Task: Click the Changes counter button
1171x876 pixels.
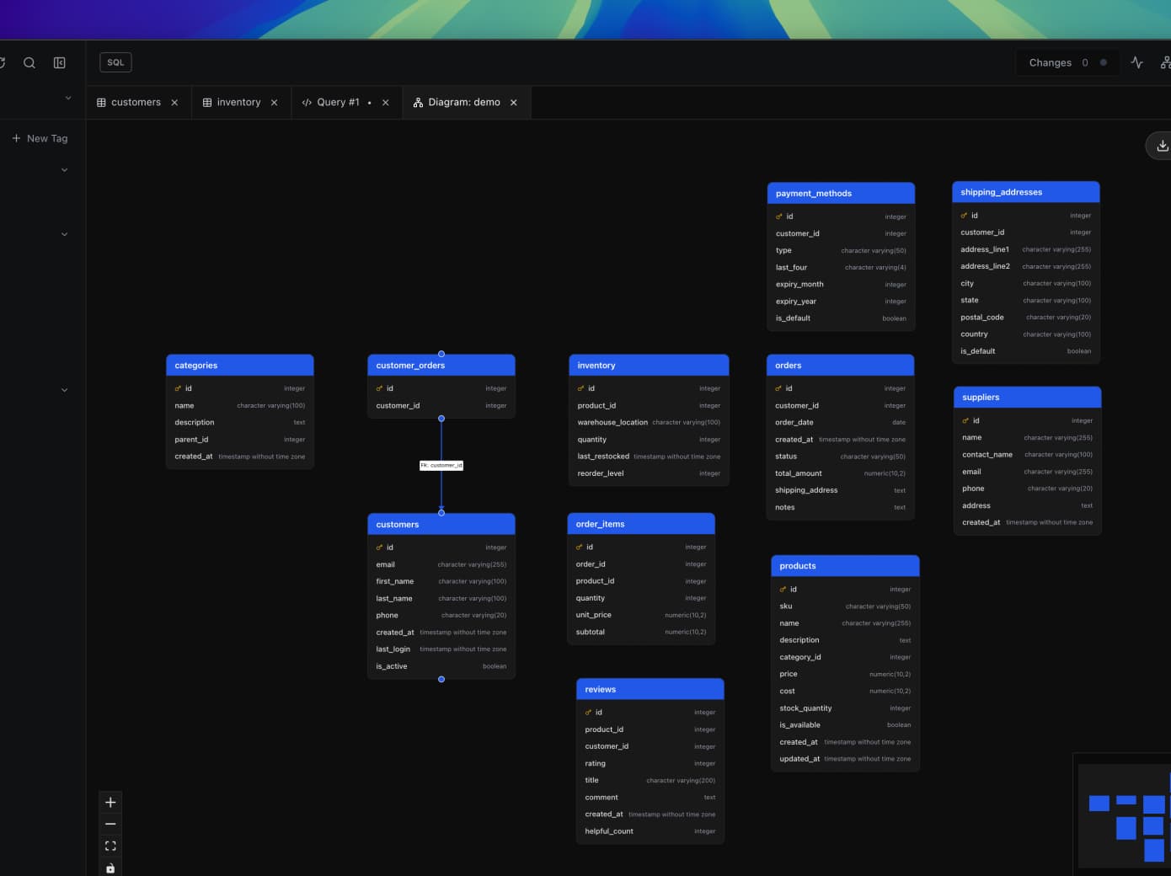Action: (1067, 62)
